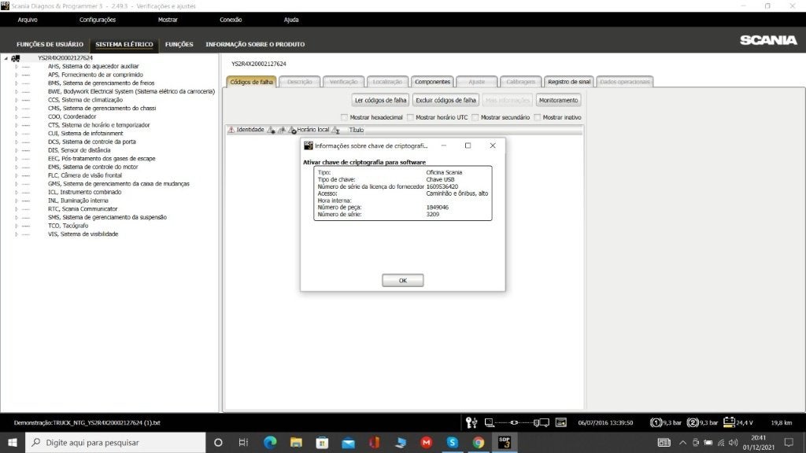Expand the GMS gearbox management node
This screenshot has width=806, height=453.
click(17, 184)
